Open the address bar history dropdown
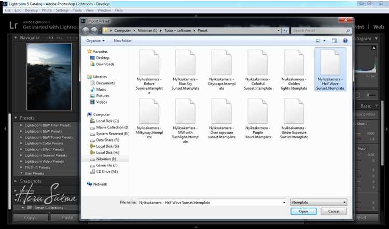The width and height of the screenshot is (389, 229). click(x=279, y=31)
